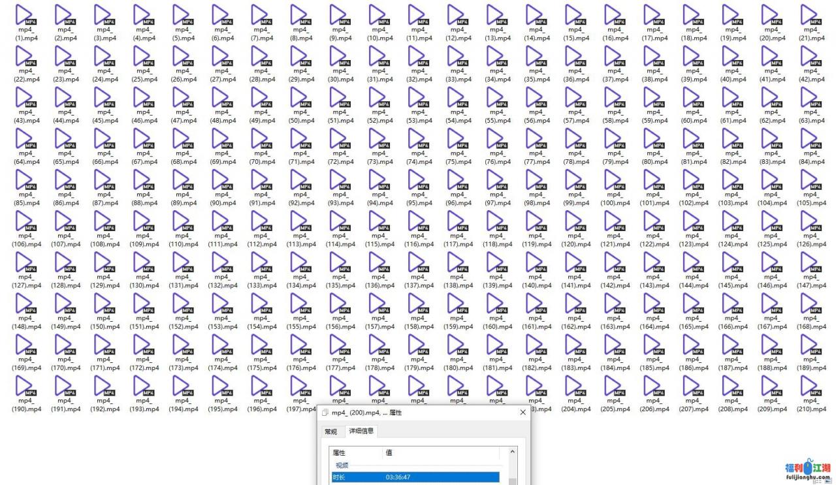Select the mp4_ (116).mp4 file
The image size is (836, 485).
pos(418,222)
